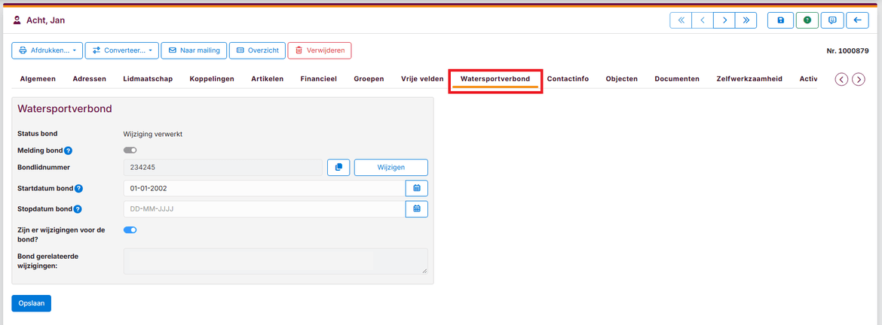Show help for Startdatum bond
882x325 pixels.
pyautogui.click(x=78, y=189)
